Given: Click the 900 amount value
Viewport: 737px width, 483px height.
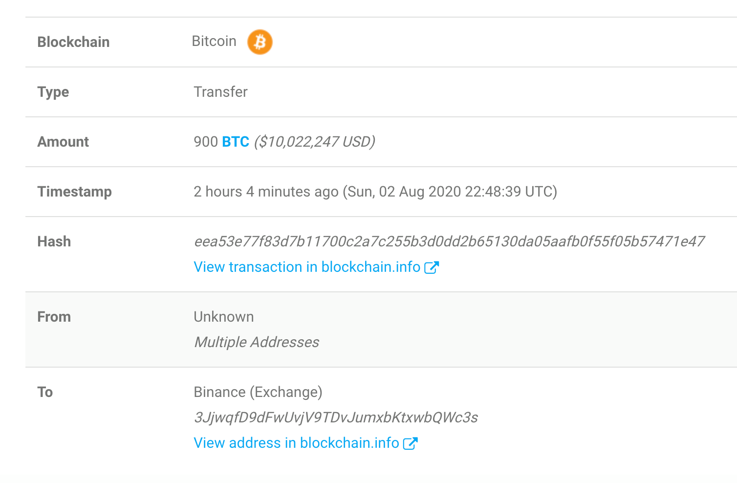Looking at the screenshot, I should 206,142.
